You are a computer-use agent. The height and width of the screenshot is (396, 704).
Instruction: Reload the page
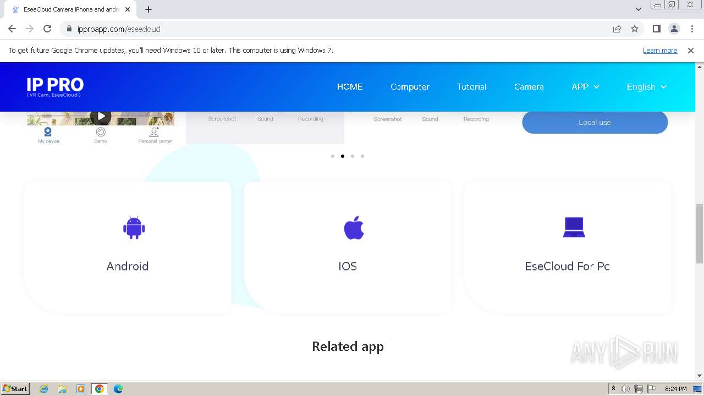(x=47, y=29)
